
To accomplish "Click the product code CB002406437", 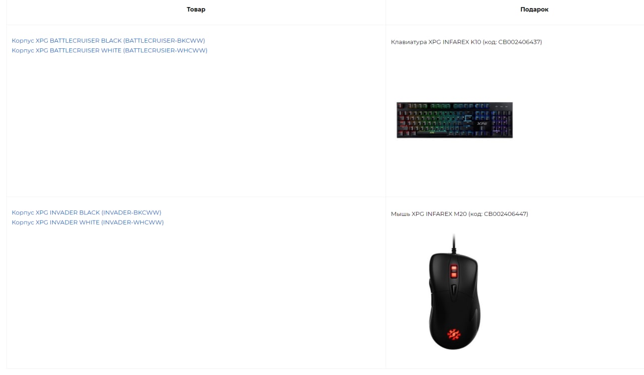I will click(519, 42).
